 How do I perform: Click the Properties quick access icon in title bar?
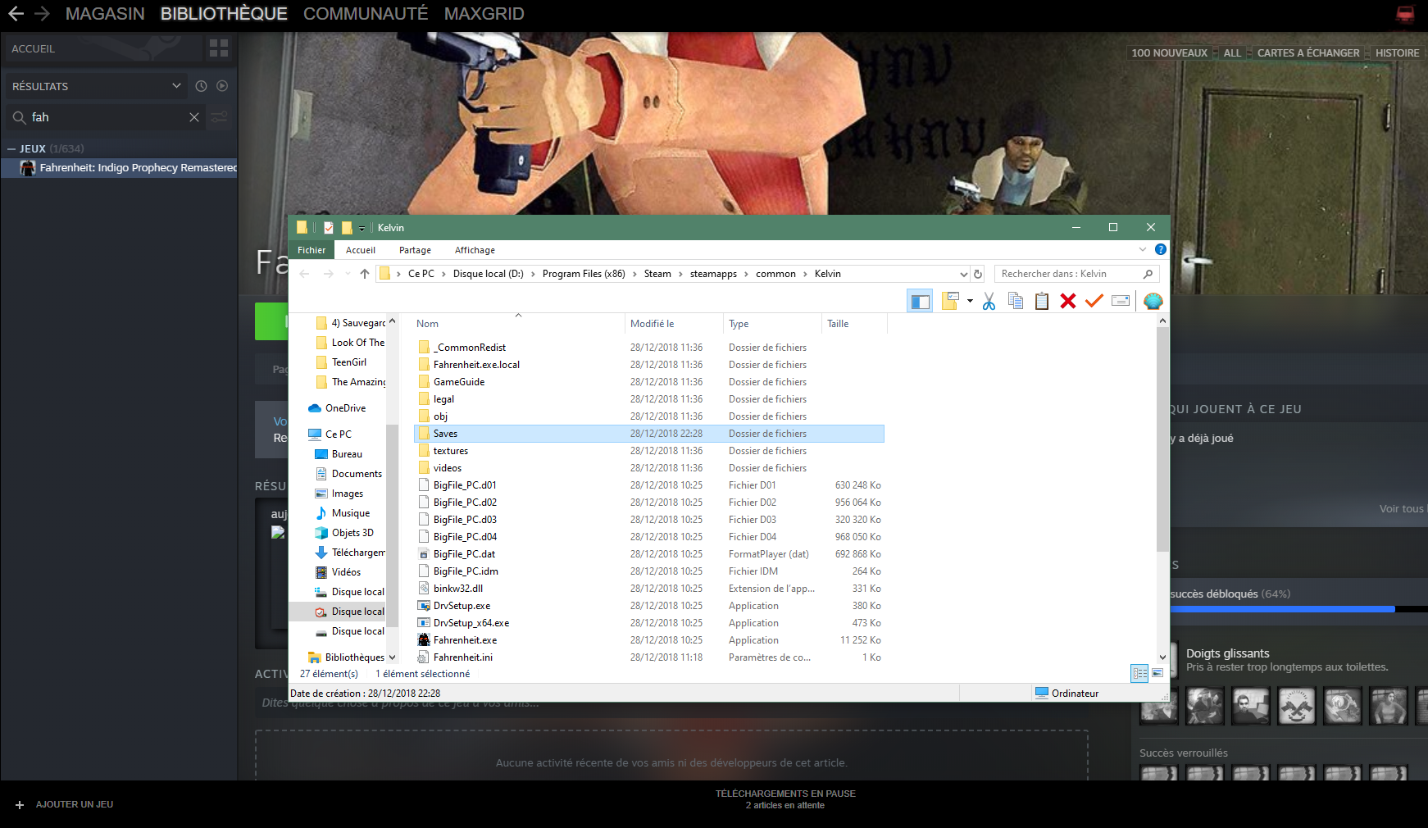click(329, 228)
